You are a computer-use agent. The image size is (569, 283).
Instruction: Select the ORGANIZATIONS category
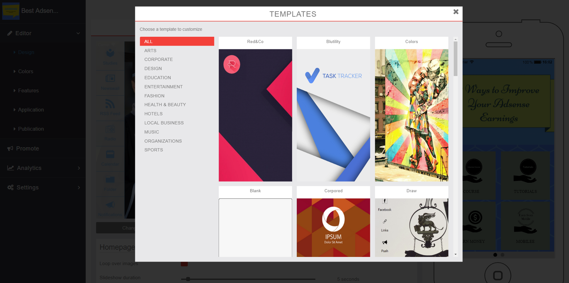coord(163,141)
